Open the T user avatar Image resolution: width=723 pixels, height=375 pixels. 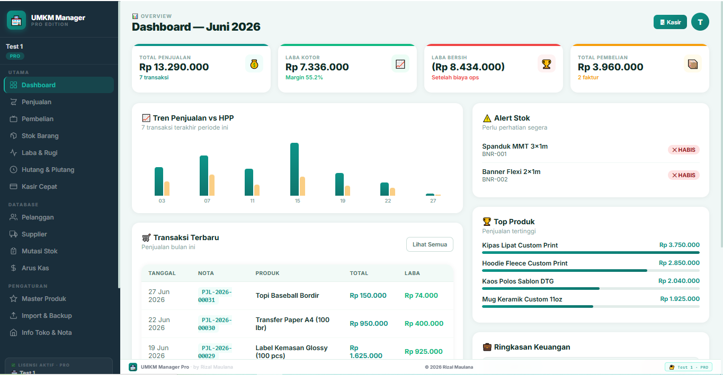(700, 22)
